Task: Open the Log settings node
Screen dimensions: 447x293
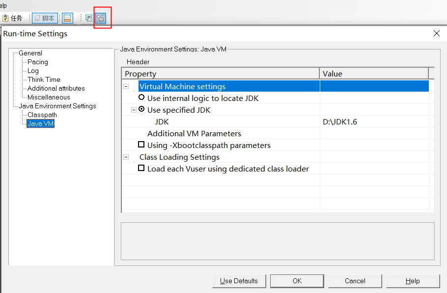Action: 33,71
